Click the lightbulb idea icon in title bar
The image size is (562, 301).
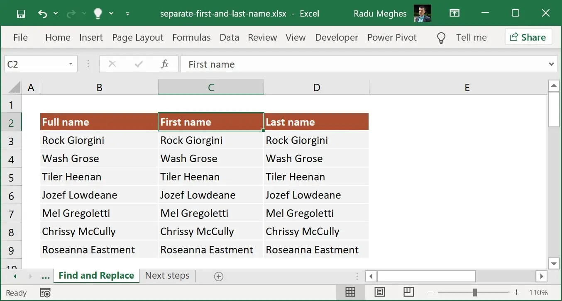pos(98,13)
